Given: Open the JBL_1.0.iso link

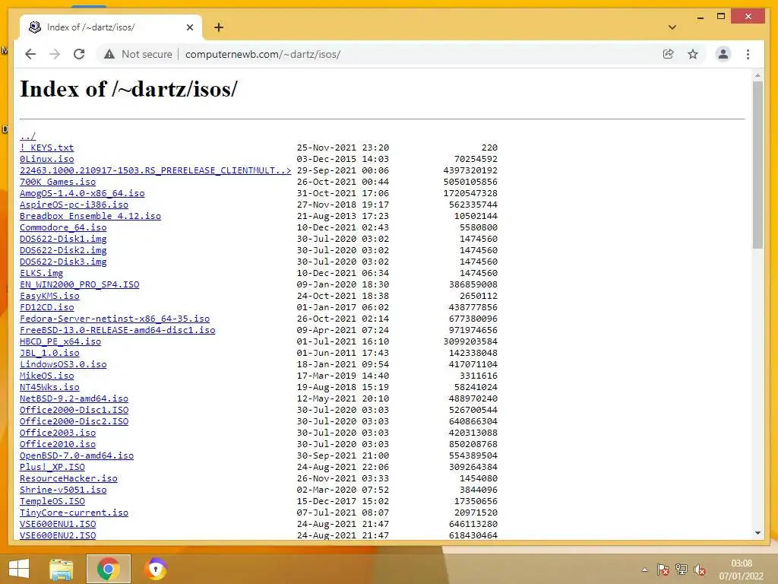Looking at the screenshot, I should [49, 353].
